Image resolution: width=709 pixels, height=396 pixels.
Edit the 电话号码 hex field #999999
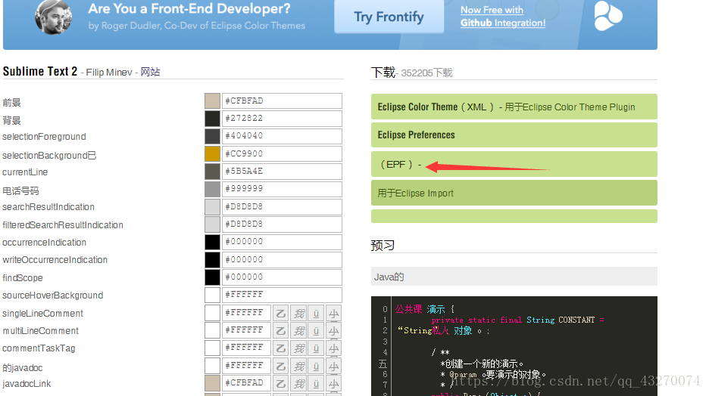[x=282, y=189]
